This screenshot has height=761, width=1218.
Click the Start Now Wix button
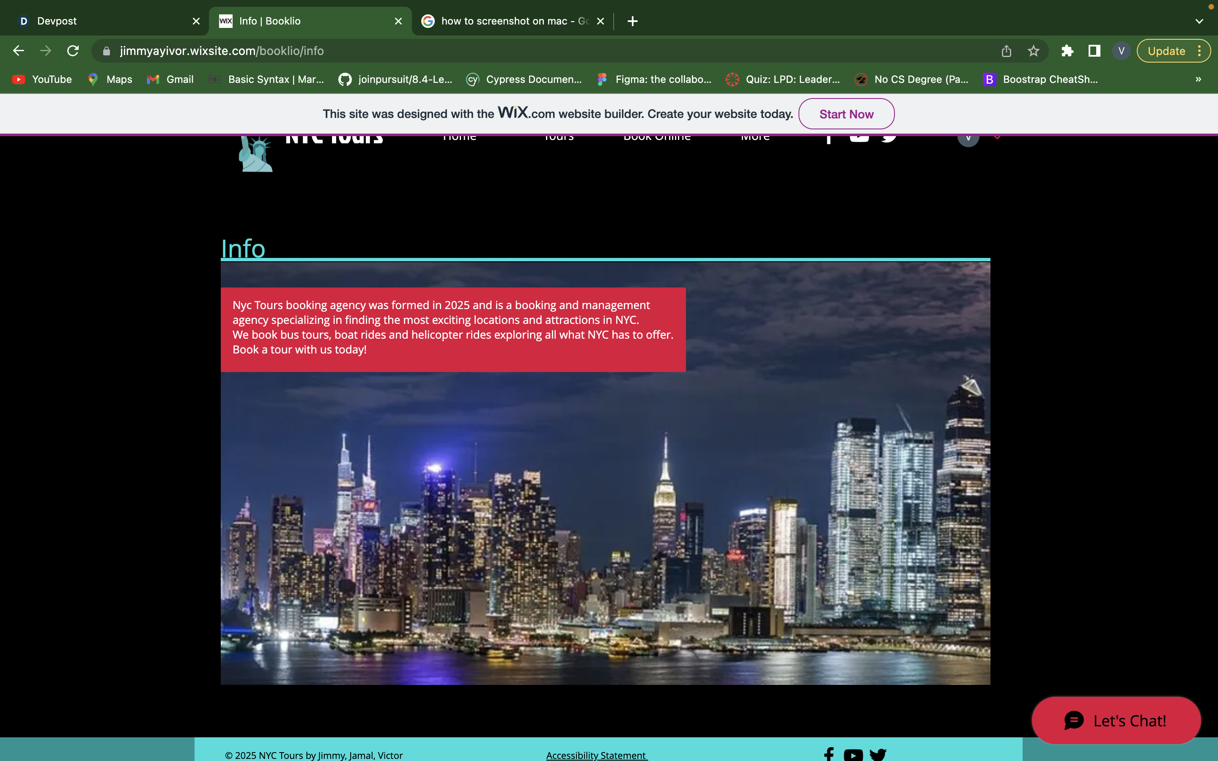pyautogui.click(x=846, y=114)
